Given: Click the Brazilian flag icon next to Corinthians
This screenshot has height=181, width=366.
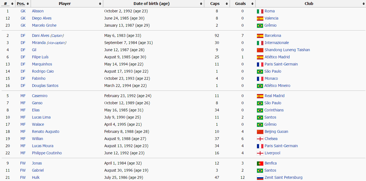Looking at the screenshot, I should tap(260, 110).
